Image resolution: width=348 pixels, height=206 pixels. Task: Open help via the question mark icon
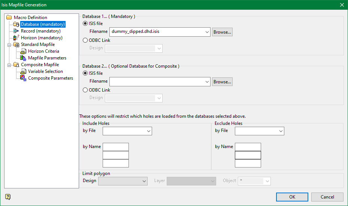[x=8, y=197]
